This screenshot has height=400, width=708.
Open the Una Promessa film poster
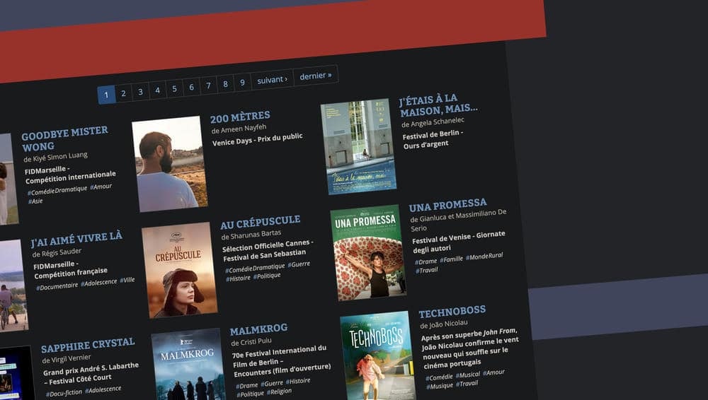tap(368, 252)
